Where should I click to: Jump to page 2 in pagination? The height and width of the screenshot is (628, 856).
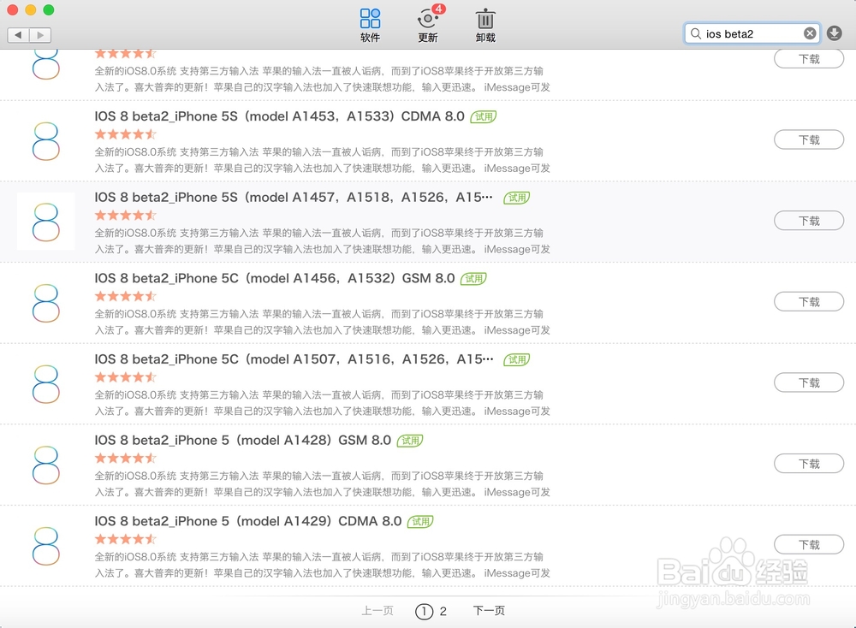[x=443, y=612]
